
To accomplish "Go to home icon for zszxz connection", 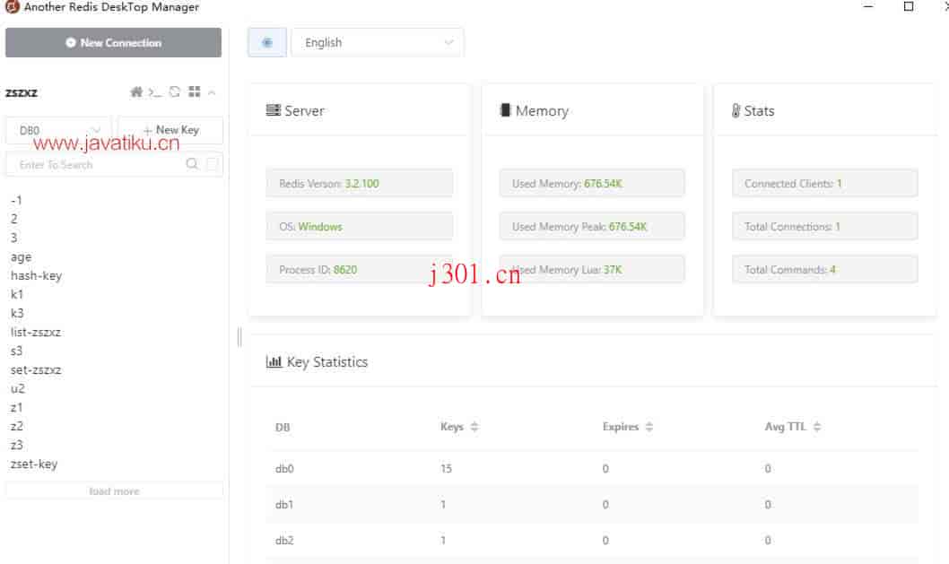I will tap(136, 92).
